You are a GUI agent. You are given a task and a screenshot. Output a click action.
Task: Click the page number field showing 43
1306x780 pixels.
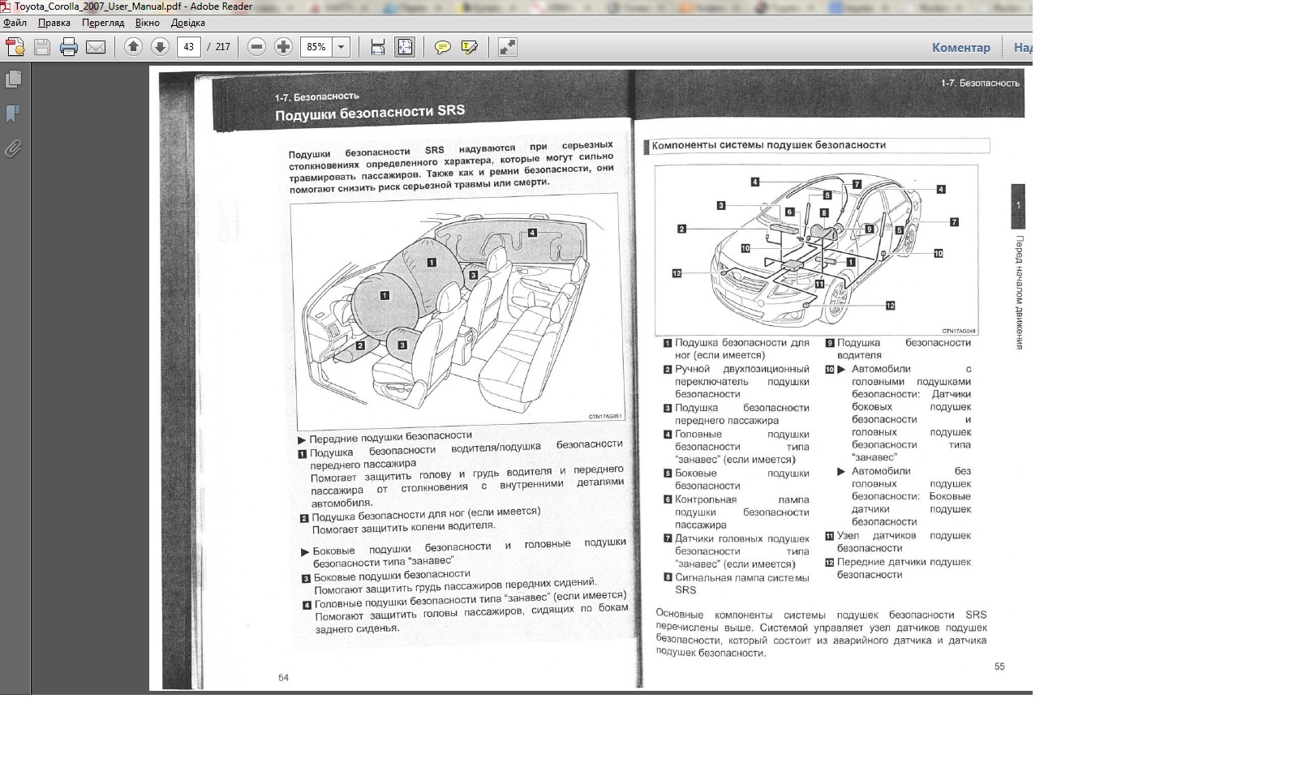(x=188, y=47)
